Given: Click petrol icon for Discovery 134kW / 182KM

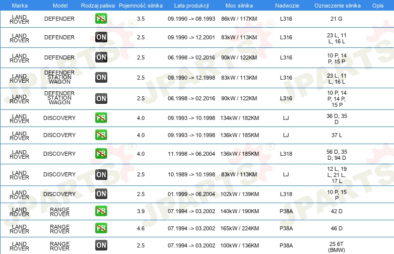Looking at the screenshot, I should pyautogui.click(x=101, y=117).
